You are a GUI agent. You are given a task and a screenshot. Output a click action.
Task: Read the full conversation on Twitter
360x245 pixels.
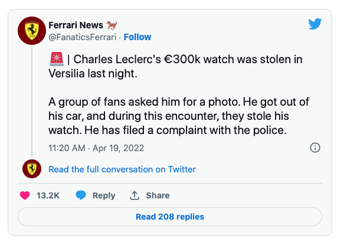coord(122,169)
